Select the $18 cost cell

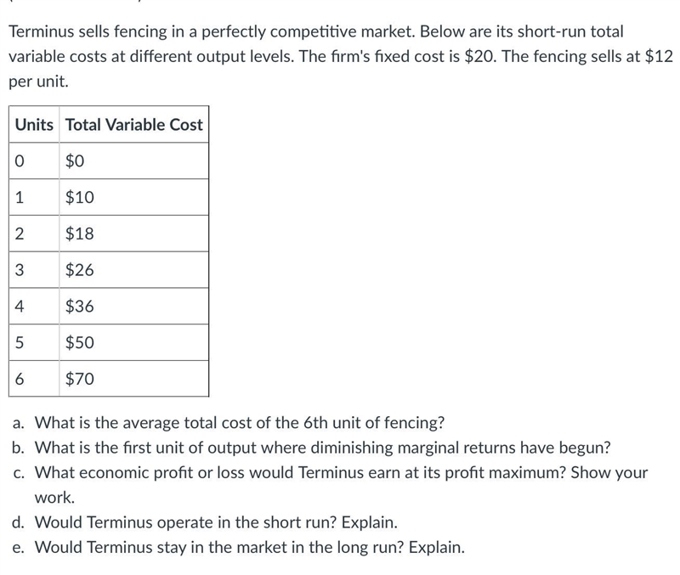point(133,234)
